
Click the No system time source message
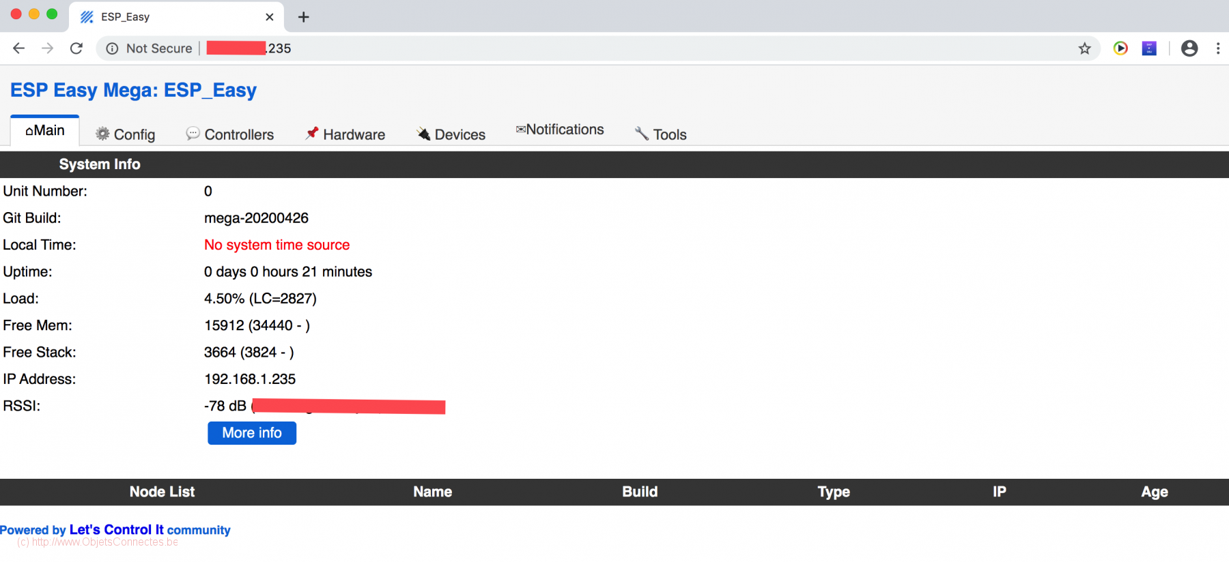click(x=277, y=245)
